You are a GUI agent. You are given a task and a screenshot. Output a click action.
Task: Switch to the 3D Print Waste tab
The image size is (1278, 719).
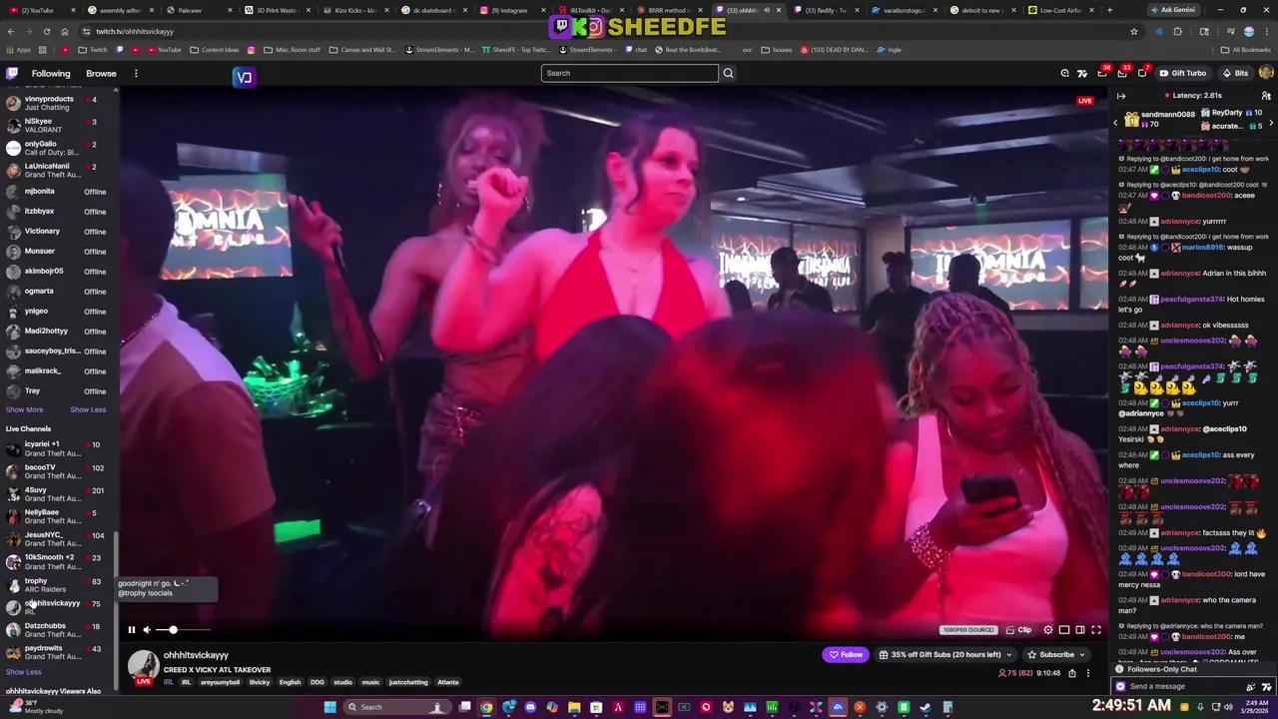pyautogui.click(x=277, y=10)
